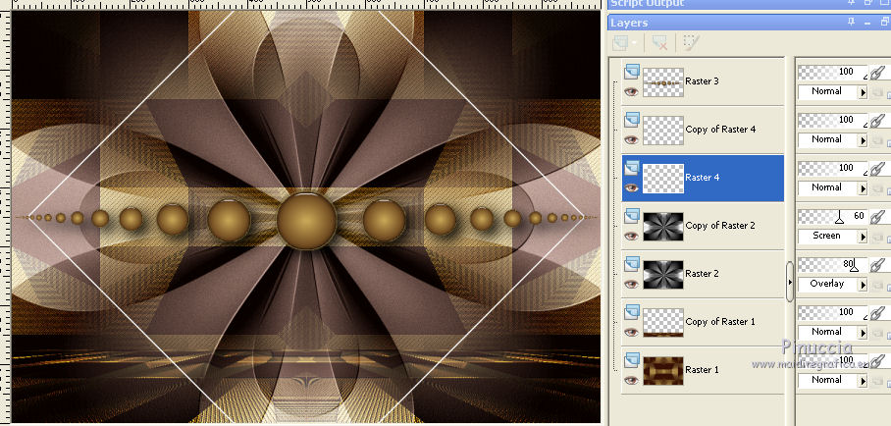Click the highlighted "Raster 4" layer name

click(x=702, y=178)
